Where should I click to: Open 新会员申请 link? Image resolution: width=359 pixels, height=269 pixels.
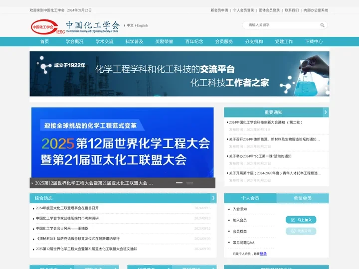[x=219, y=10]
